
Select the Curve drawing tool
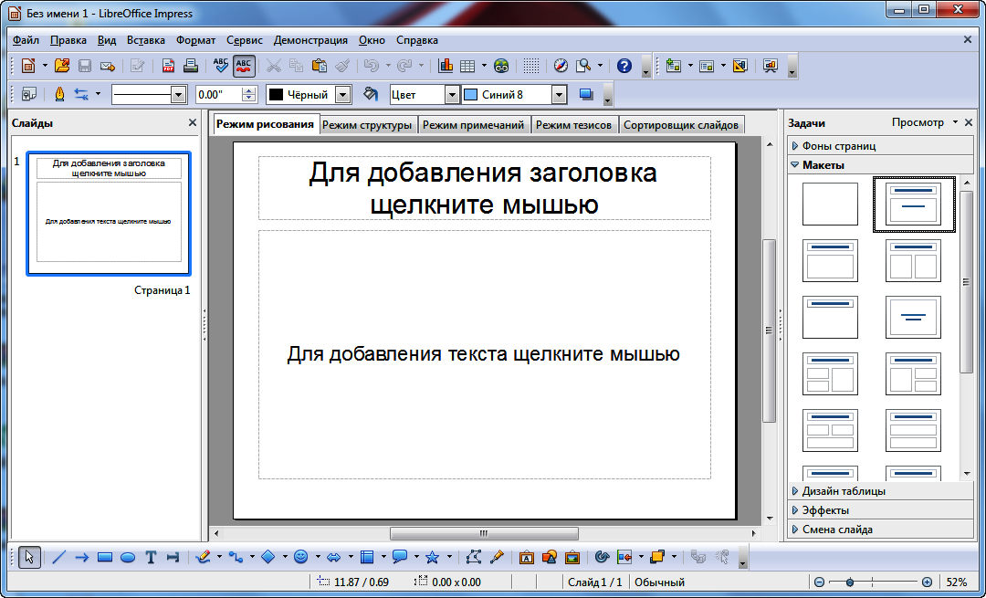(x=203, y=557)
